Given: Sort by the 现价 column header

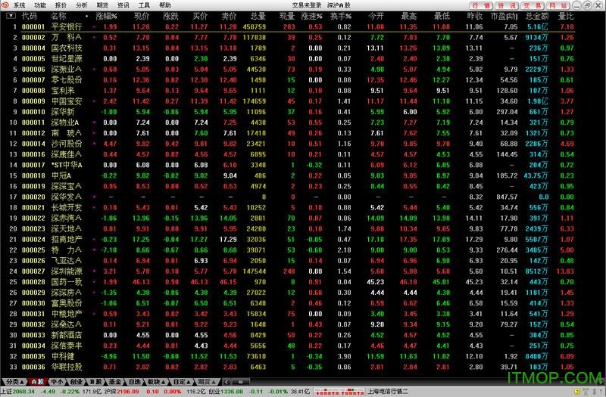Looking at the screenshot, I should [x=141, y=15].
